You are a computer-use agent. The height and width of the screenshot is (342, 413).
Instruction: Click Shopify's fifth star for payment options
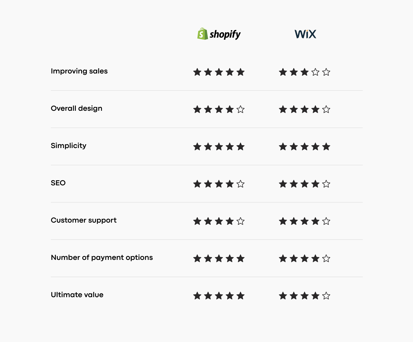pyautogui.click(x=241, y=259)
